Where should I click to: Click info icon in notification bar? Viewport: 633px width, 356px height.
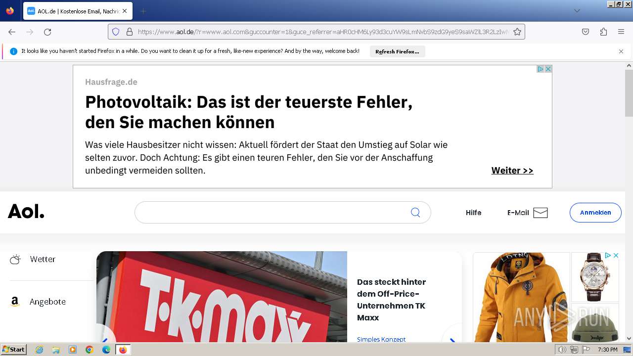click(x=13, y=51)
